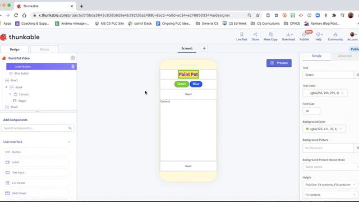Switch to the Design tab
Viewport: 359px width, 202px height.
coord(15,49)
